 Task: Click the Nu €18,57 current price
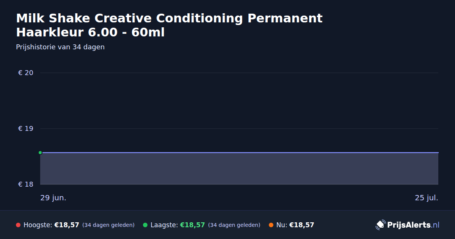302,225
